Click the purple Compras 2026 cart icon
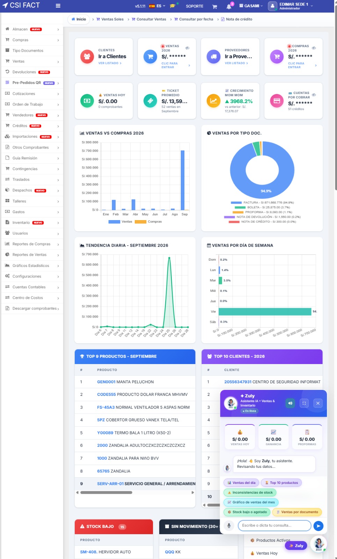Image resolution: width=337 pixels, height=559 pixels. (x=277, y=57)
